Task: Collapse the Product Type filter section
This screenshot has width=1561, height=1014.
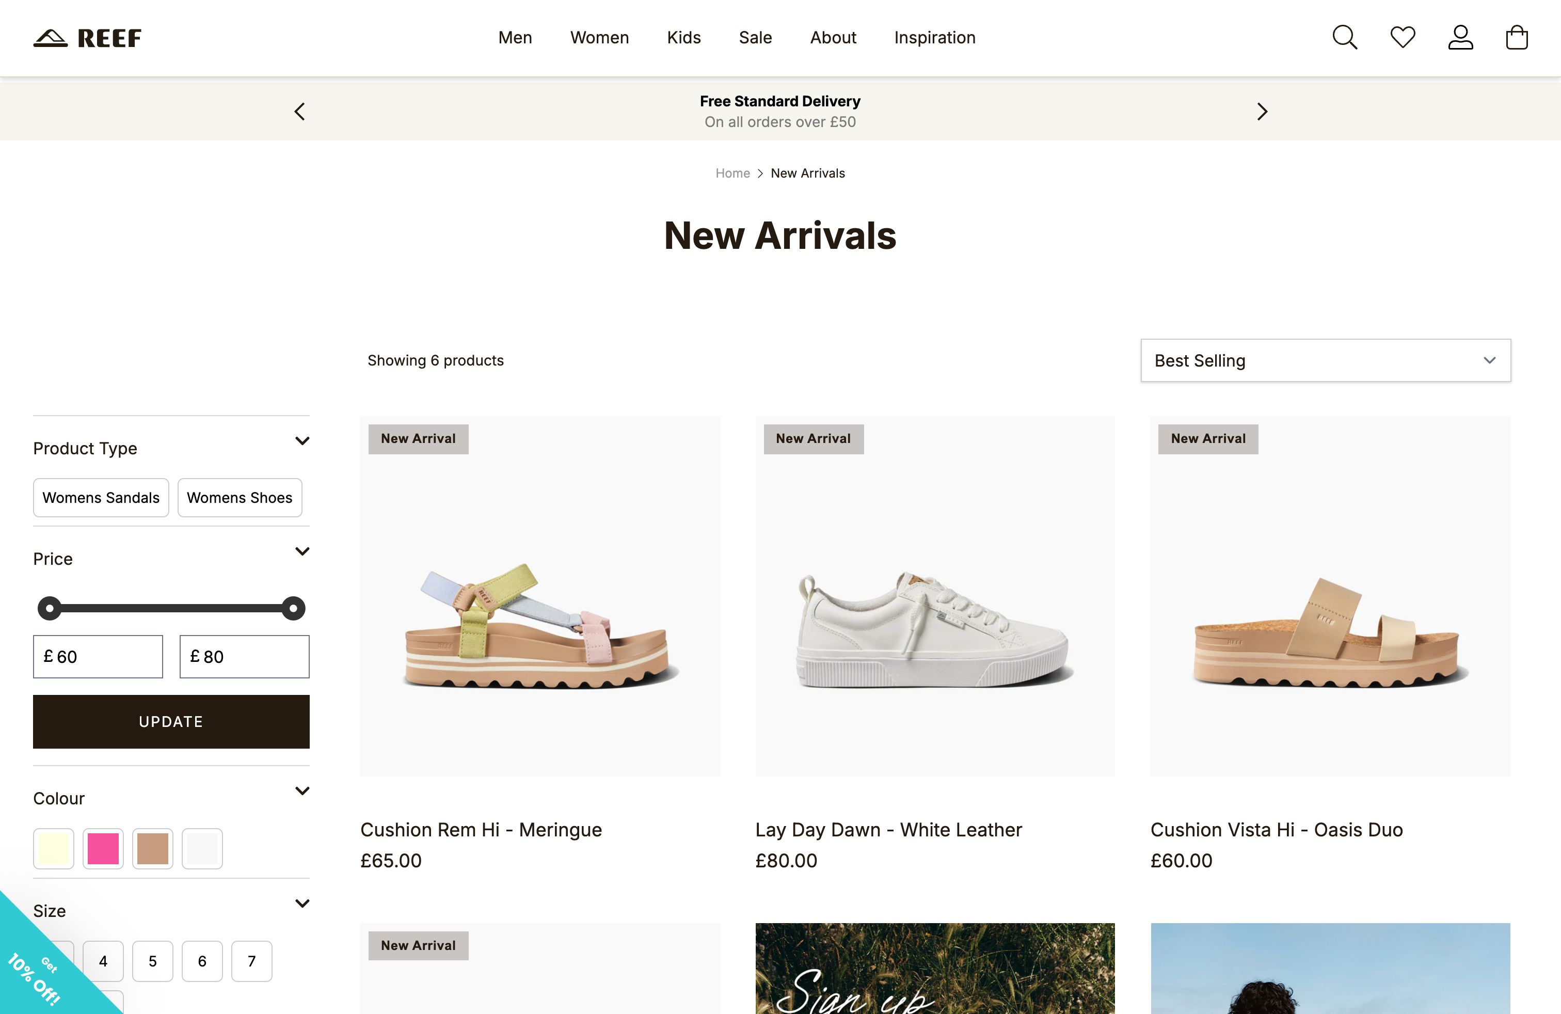Action: 302,441
